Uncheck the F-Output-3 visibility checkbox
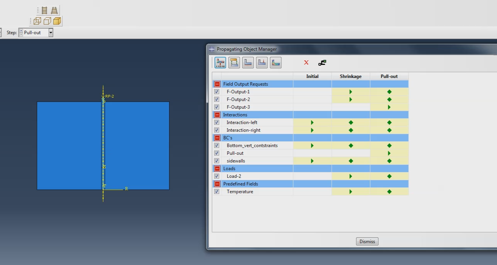The width and height of the screenshot is (497, 265). tap(216, 107)
